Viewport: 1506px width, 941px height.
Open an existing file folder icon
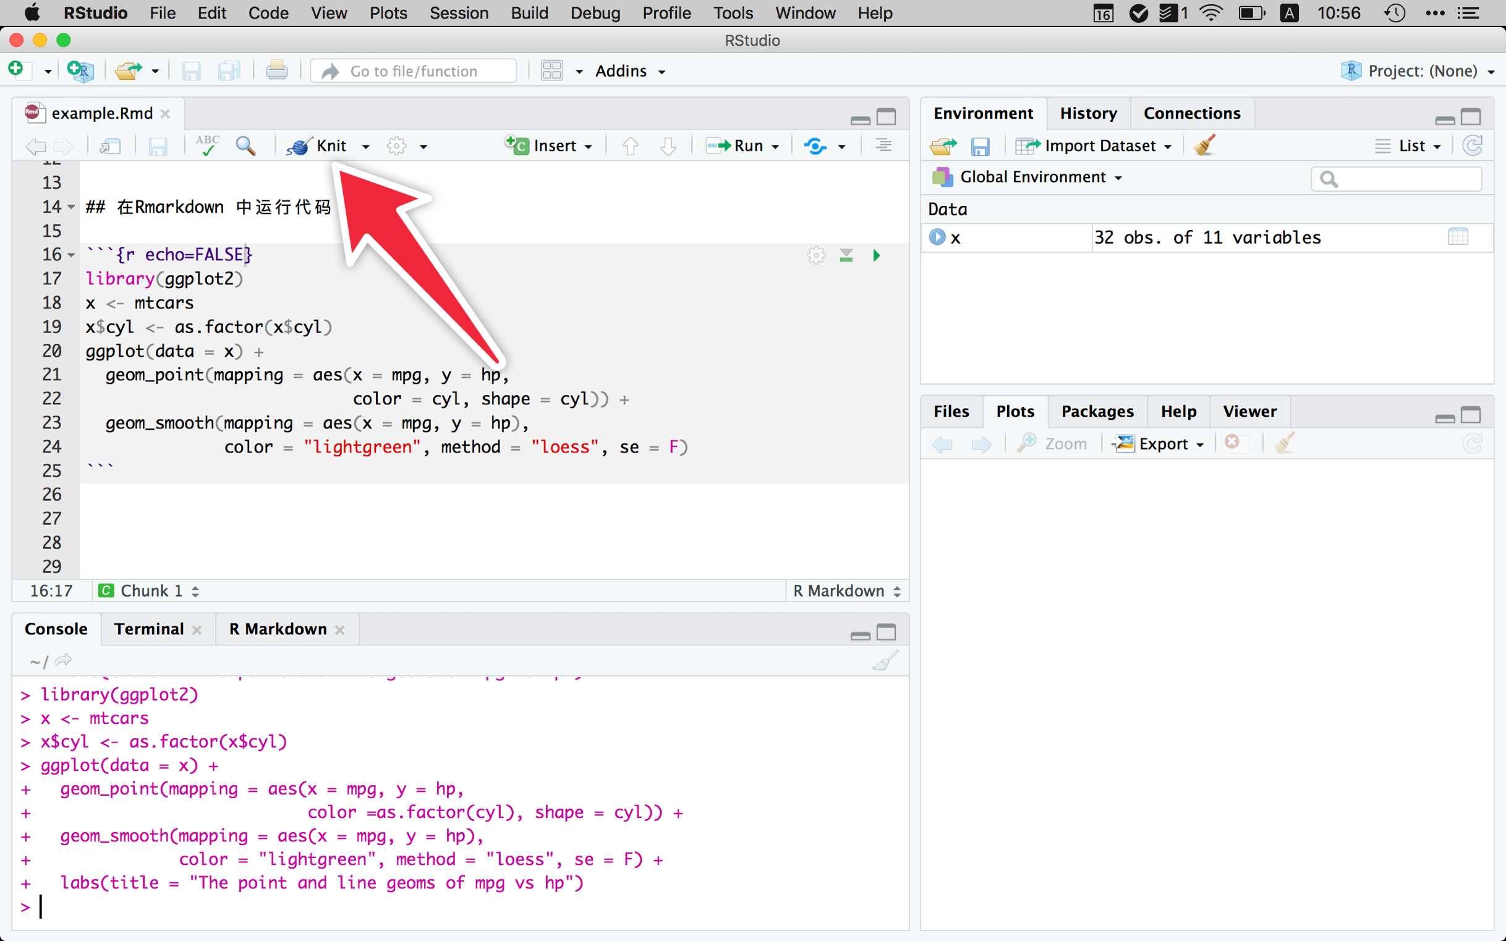point(129,70)
